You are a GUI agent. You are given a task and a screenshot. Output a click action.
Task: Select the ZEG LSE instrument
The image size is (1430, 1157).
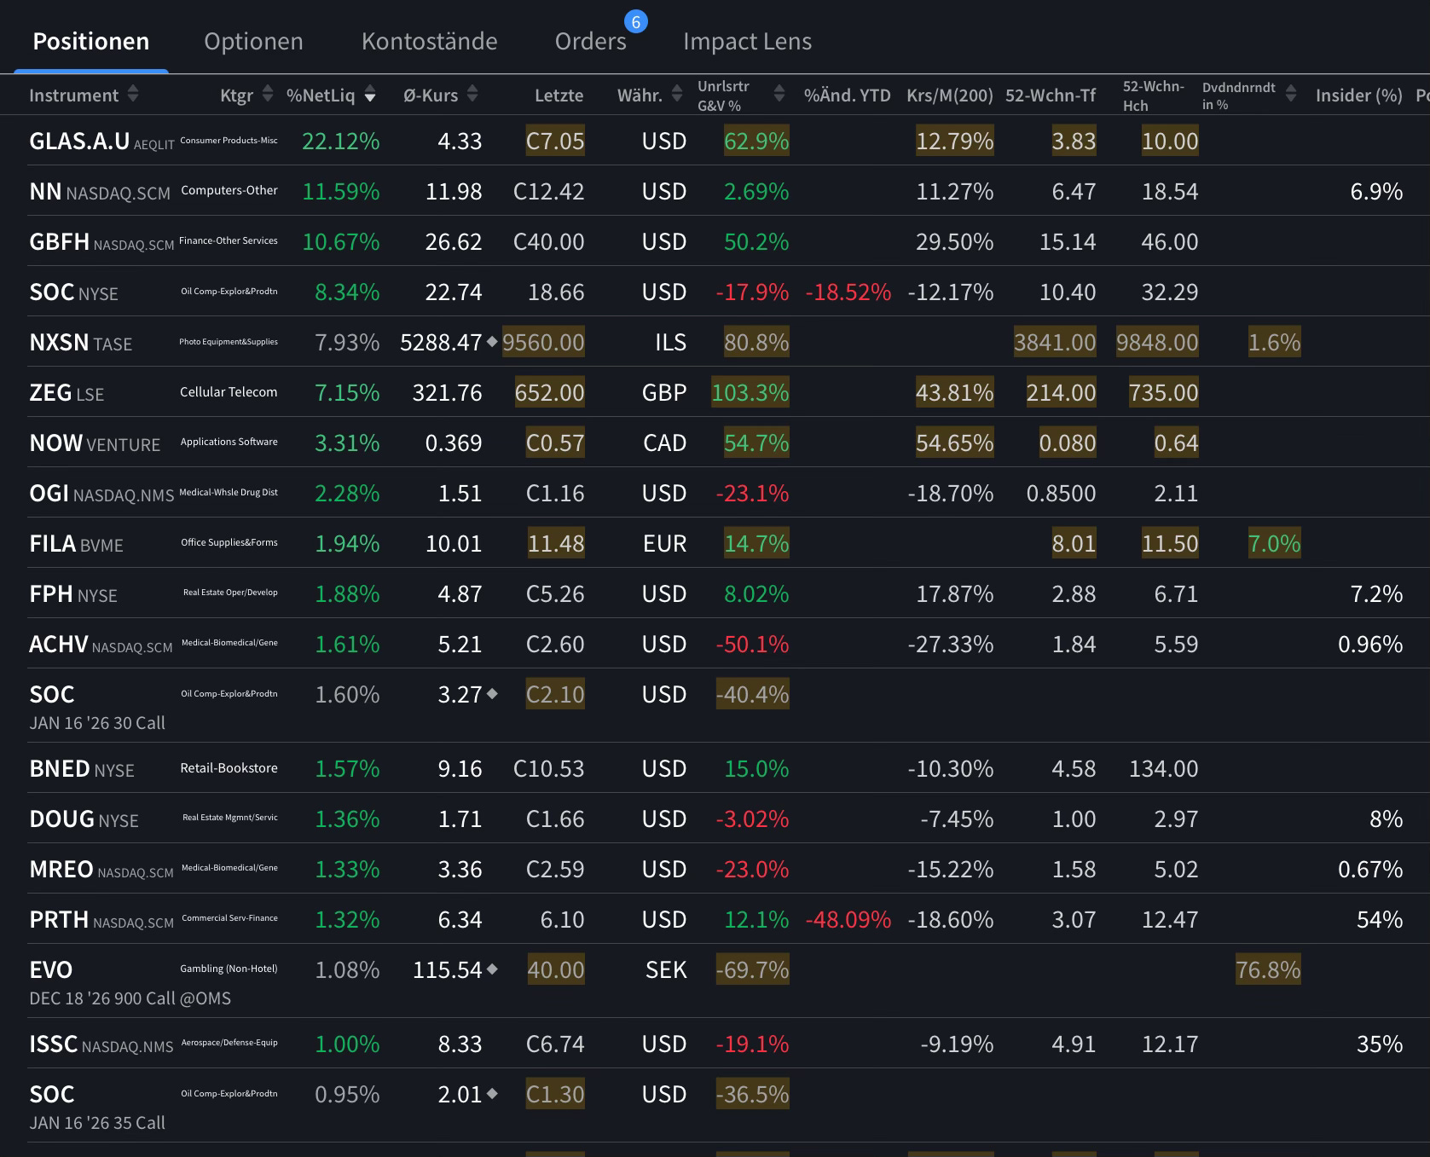(67, 393)
